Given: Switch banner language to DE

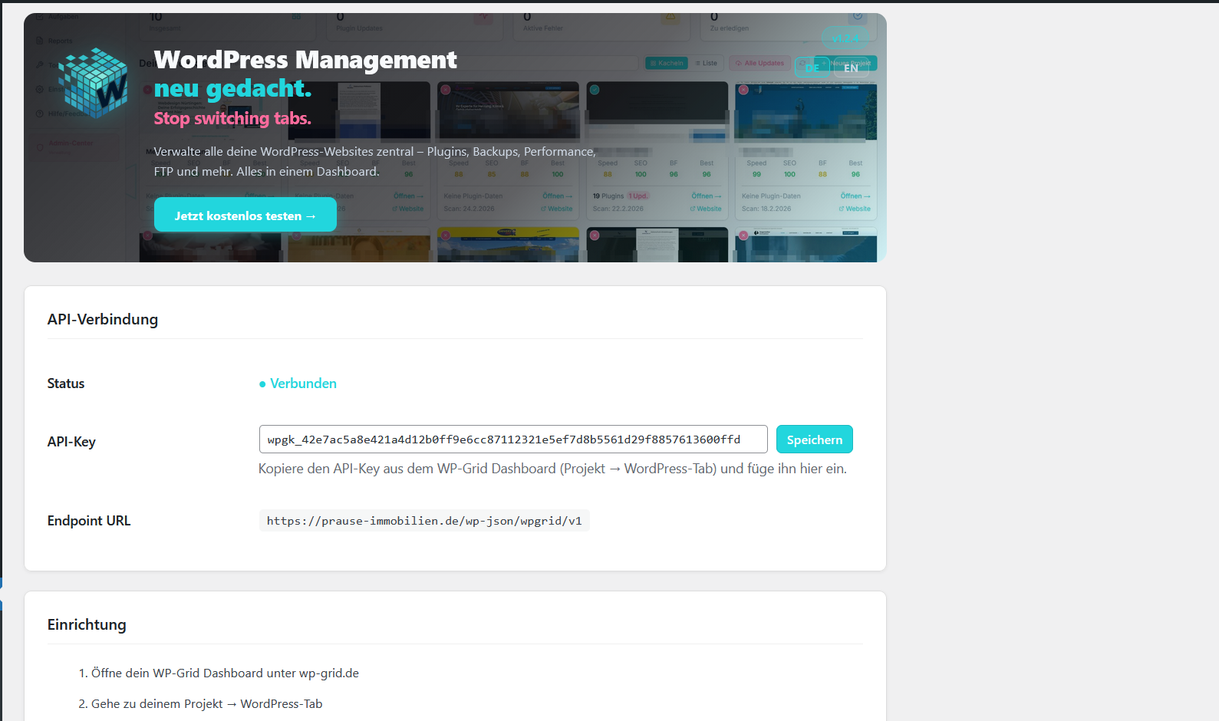Looking at the screenshot, I should coord(812,67).
